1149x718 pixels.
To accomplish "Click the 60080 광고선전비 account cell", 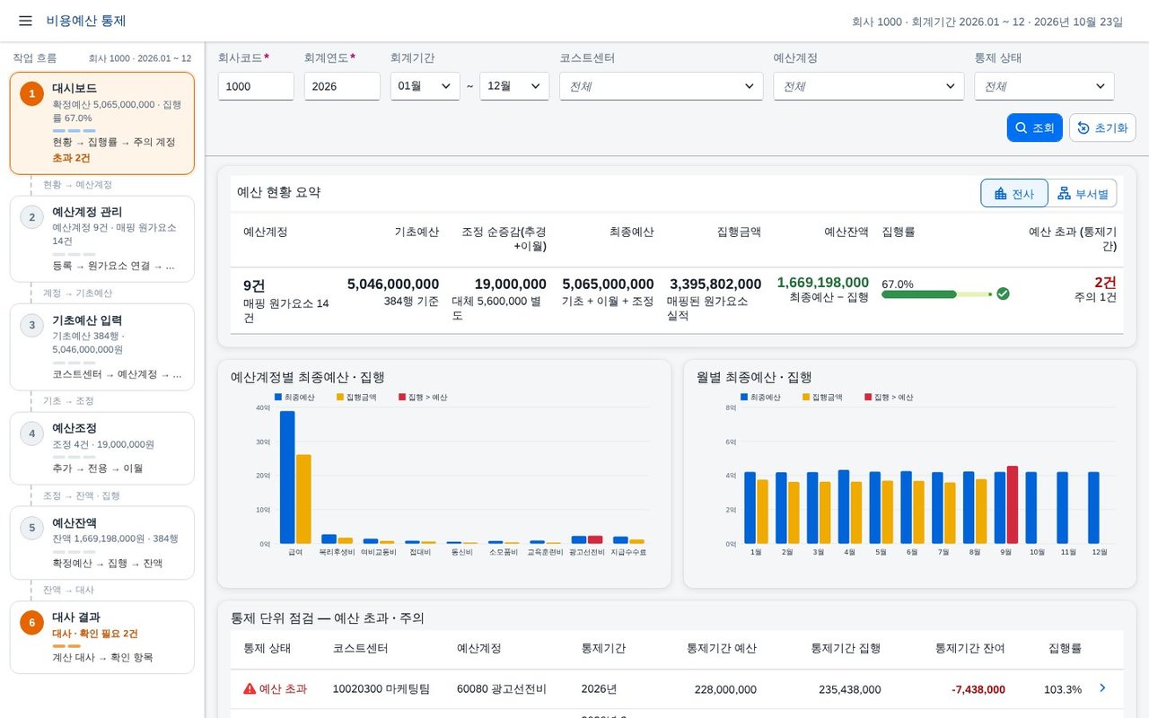I will pyautogui.click(x=502, y=689).
